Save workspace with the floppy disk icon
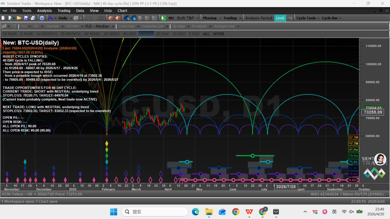Viewport: 390px width, 219px height. click(x=26, y=18)
